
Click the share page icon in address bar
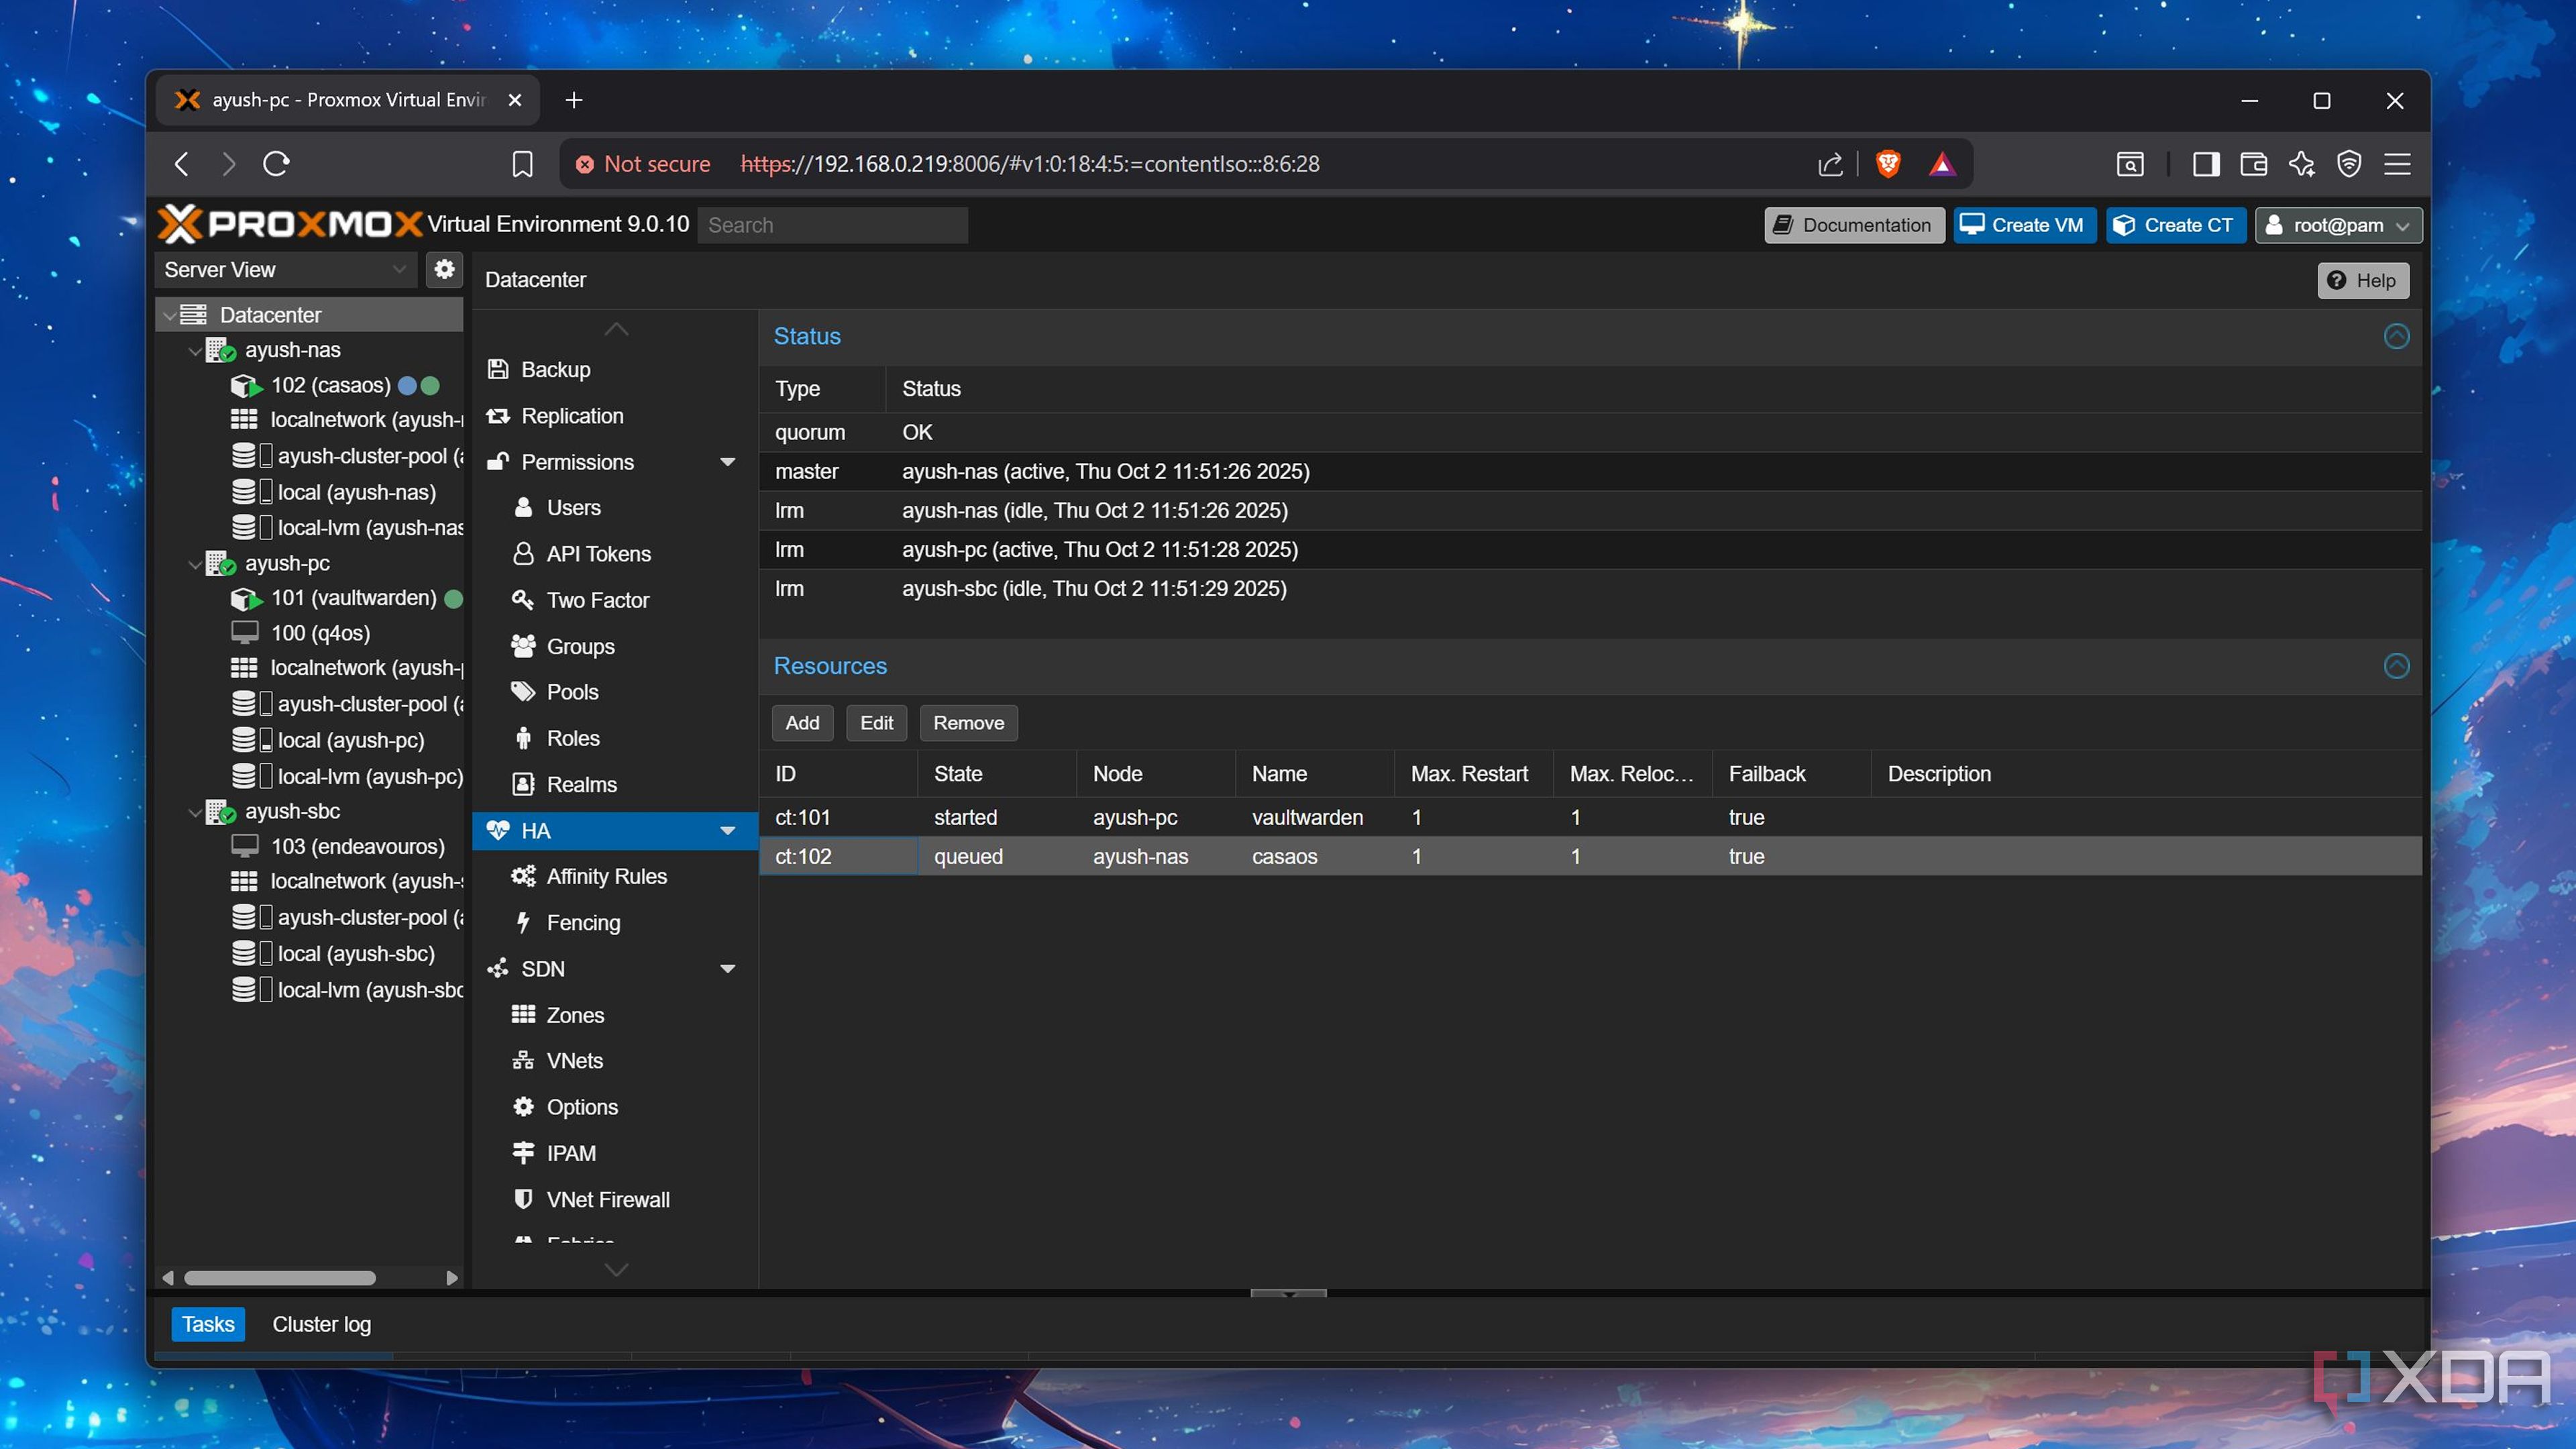[x=1830, y=164]
